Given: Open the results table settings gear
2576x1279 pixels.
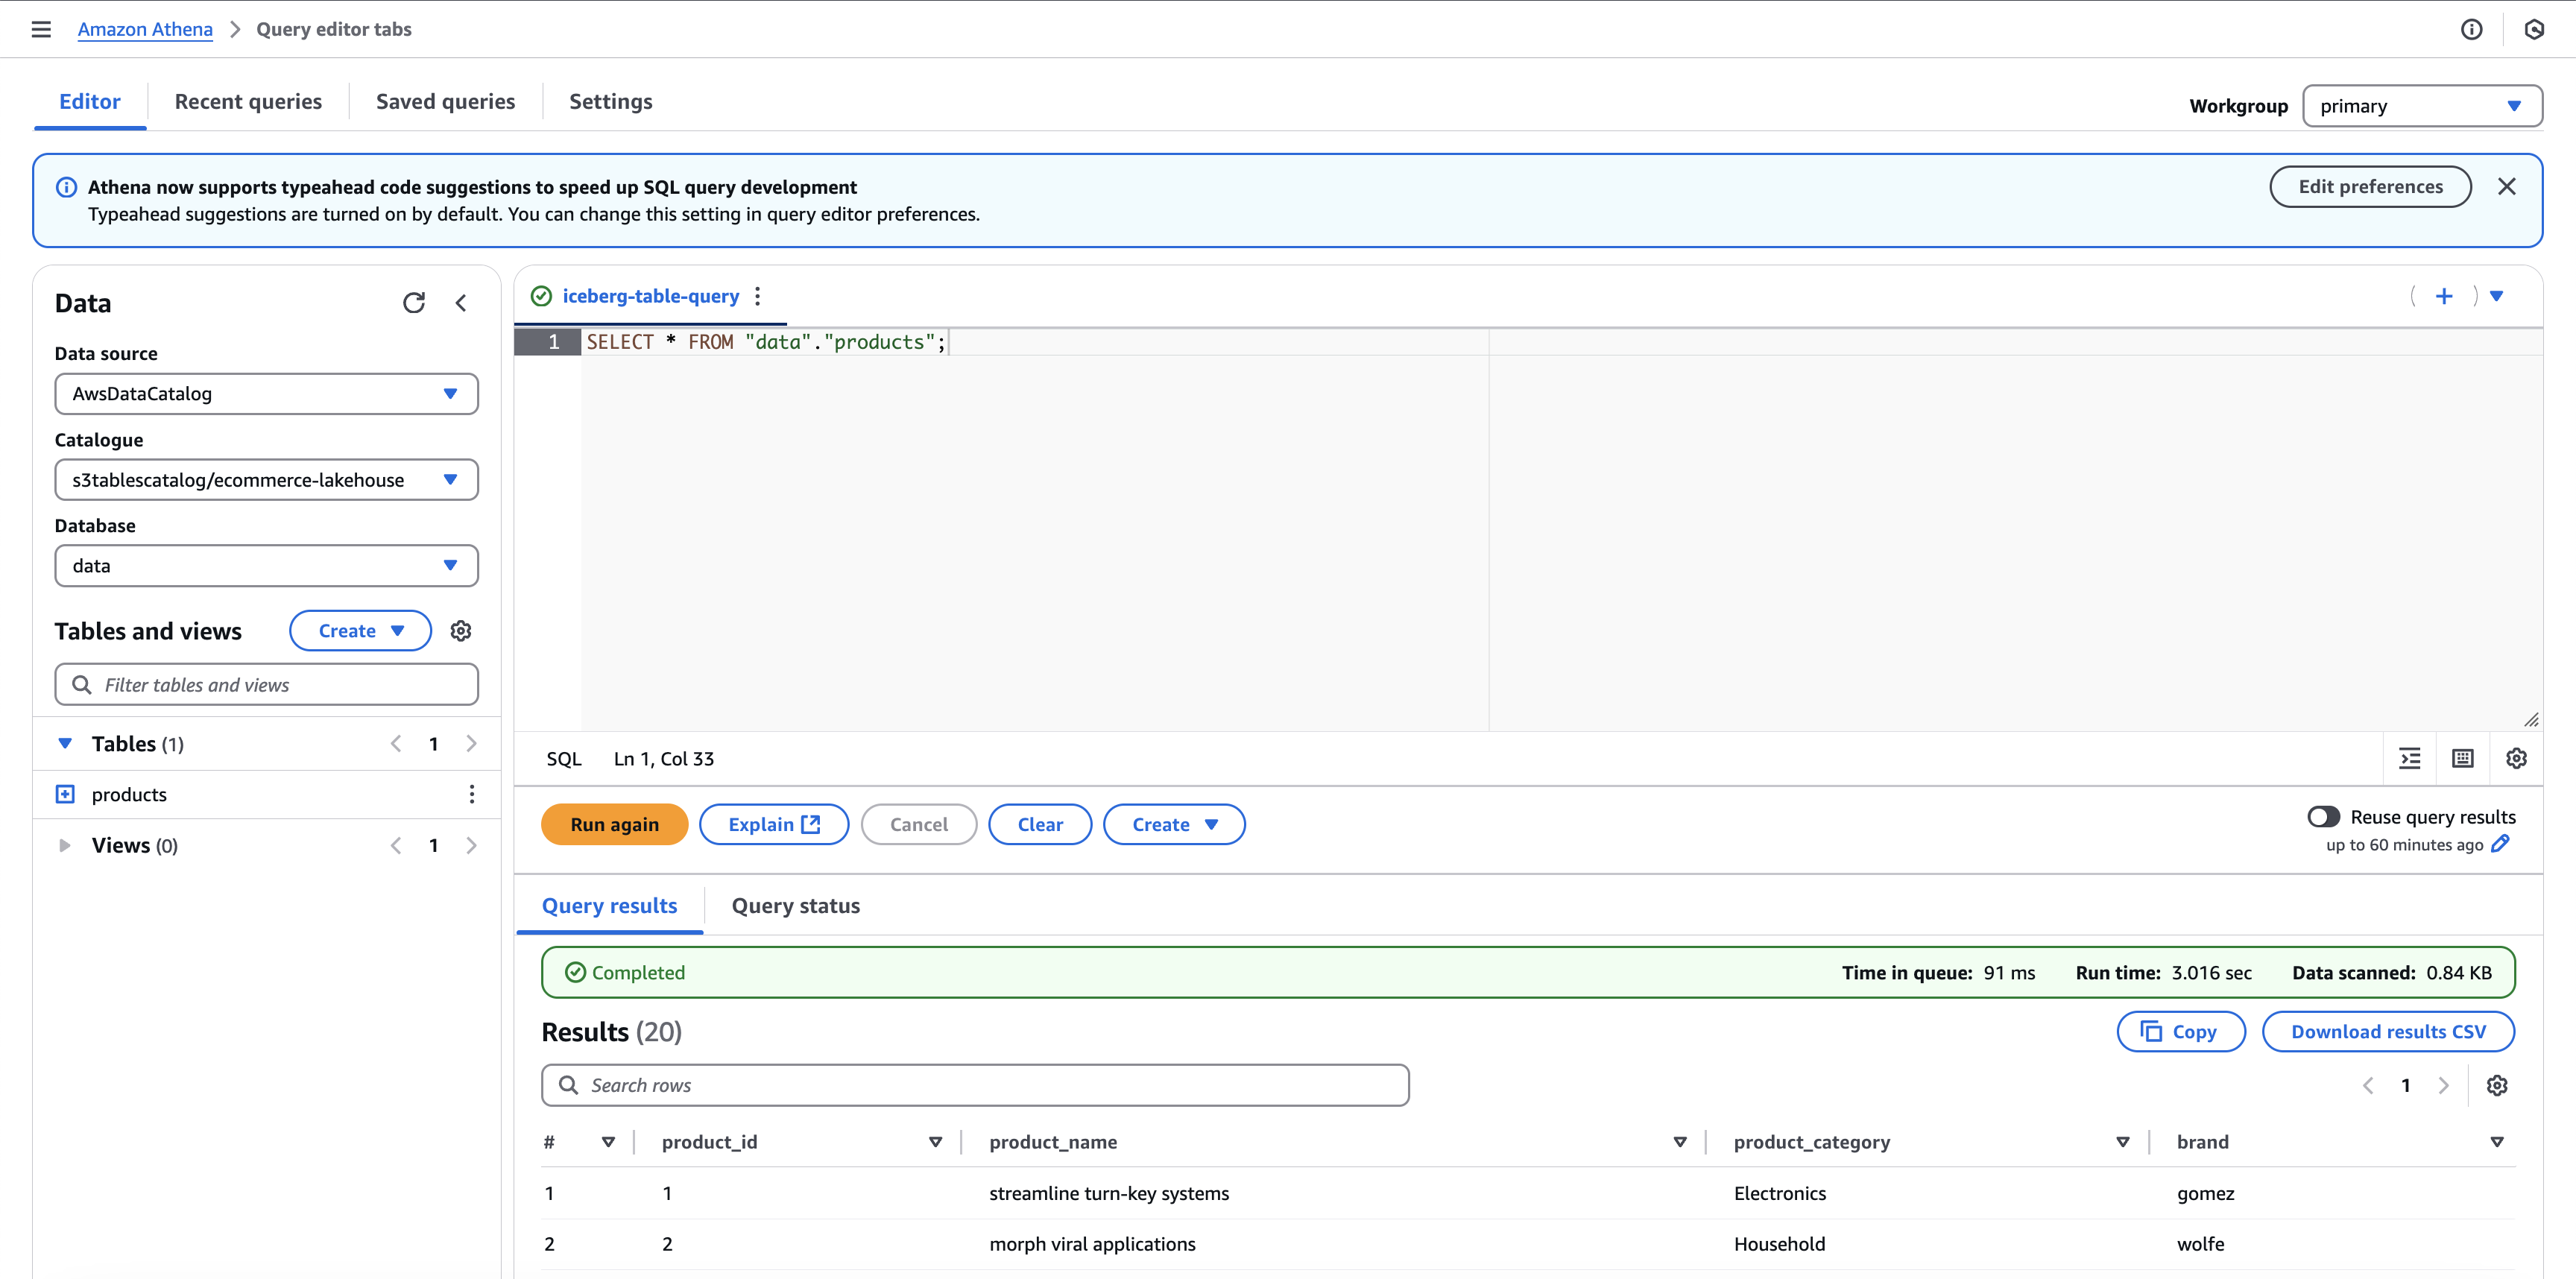Looking at the screenshot, I should point(2498,1085).
